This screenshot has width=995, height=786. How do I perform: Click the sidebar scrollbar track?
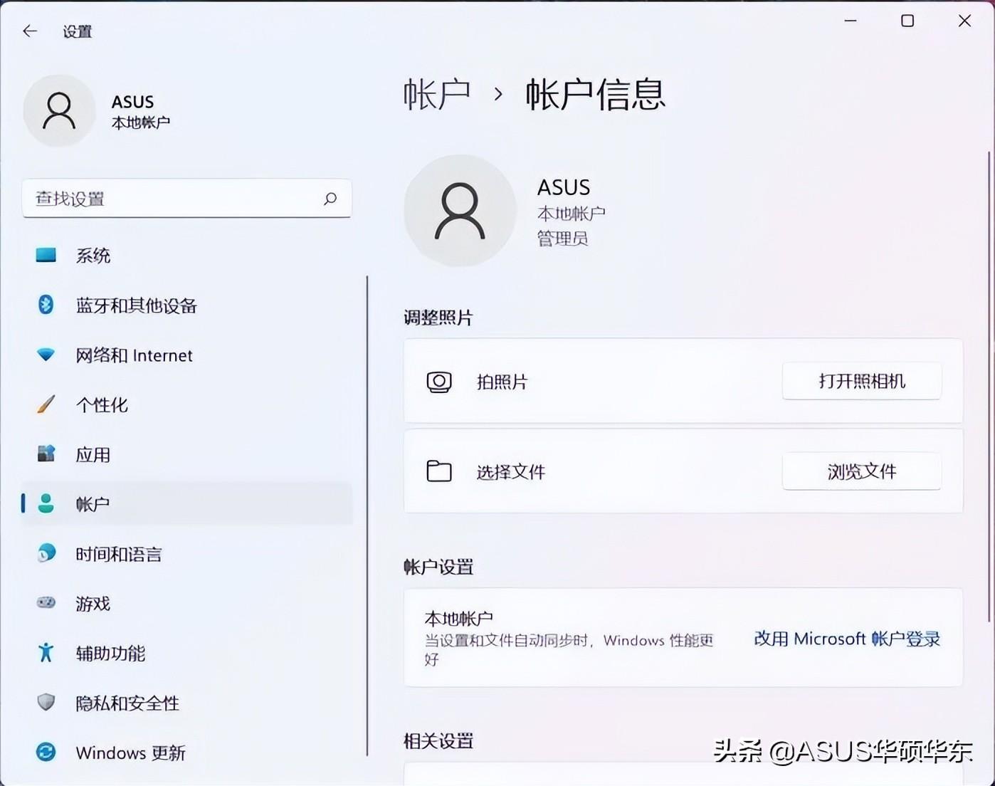tap(367, 516)
